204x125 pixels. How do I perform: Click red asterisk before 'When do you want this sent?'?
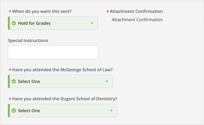click(x=10, y=12)
